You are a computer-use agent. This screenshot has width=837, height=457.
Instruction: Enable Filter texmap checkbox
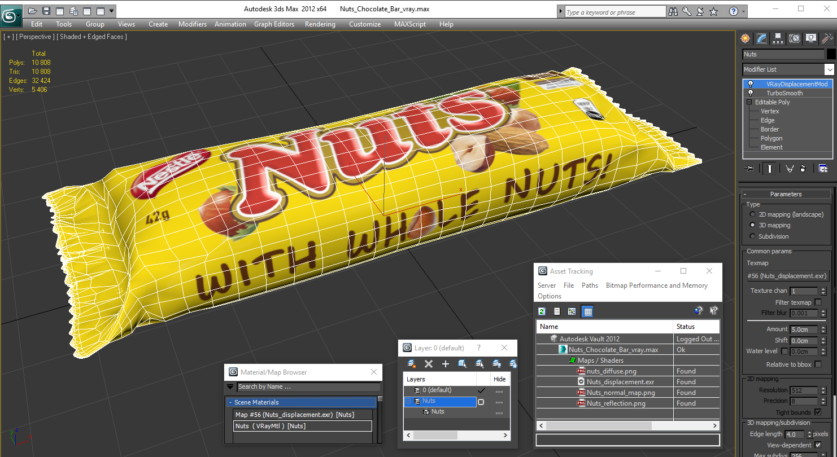click(818, 302)
